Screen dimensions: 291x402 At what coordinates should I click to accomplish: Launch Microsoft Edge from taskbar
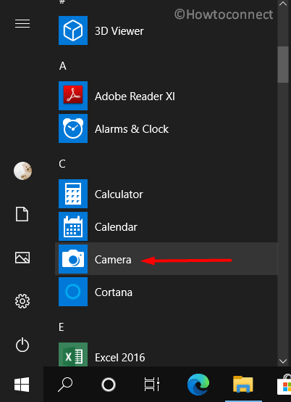click(x=198, y=385)
